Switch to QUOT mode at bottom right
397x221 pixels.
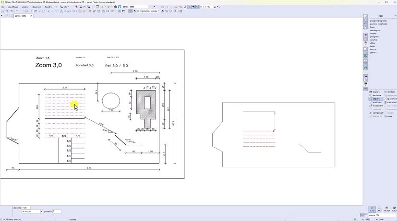tap(379, 209)
